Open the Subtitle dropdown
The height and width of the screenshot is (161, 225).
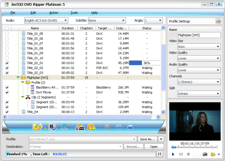[x=107, y=20]
